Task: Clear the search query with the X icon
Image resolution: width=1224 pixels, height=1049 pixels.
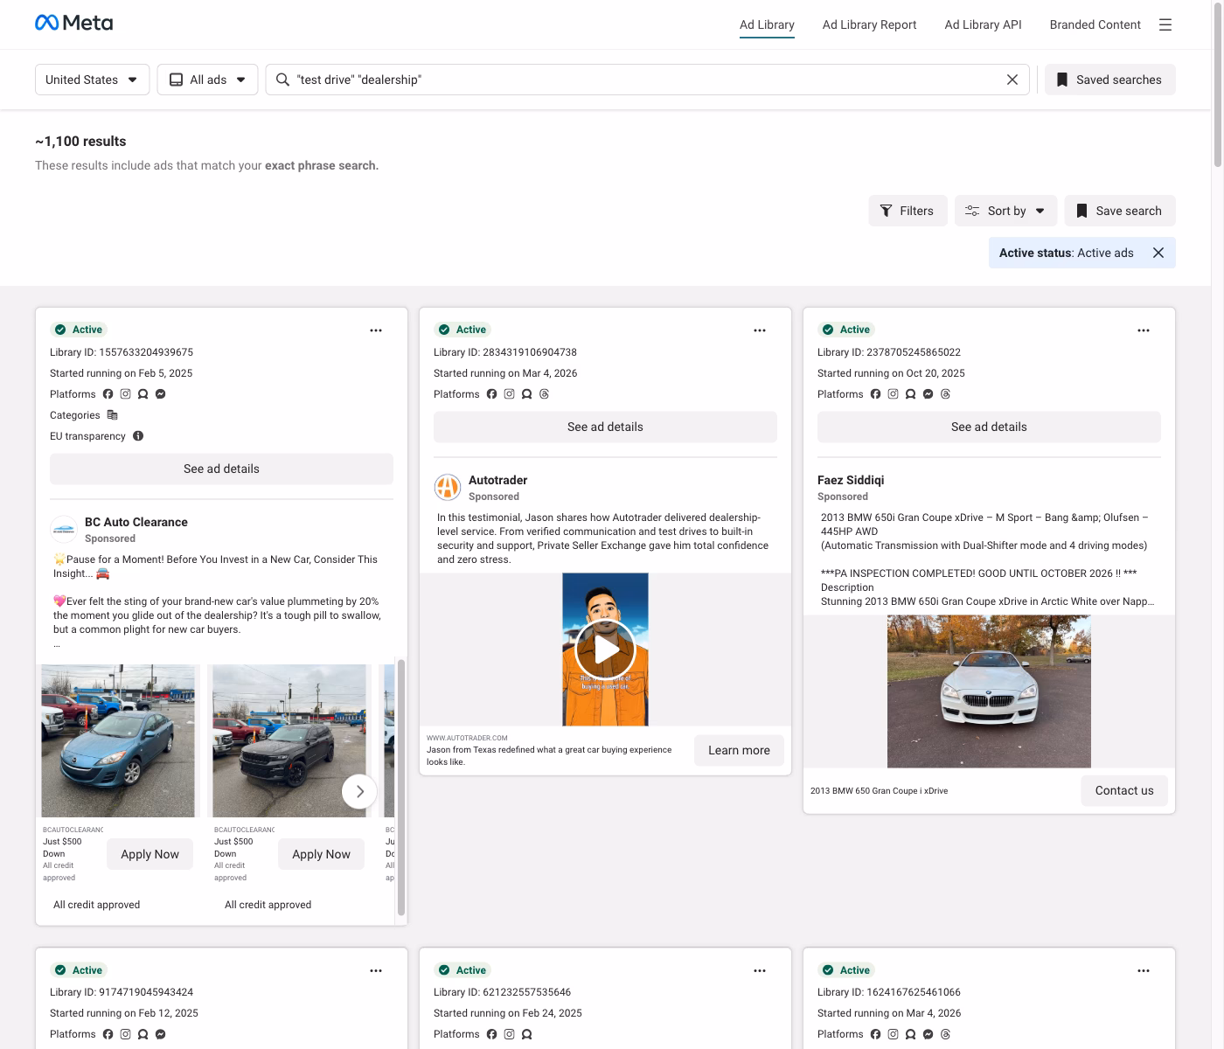Action: click(1012, 80)
